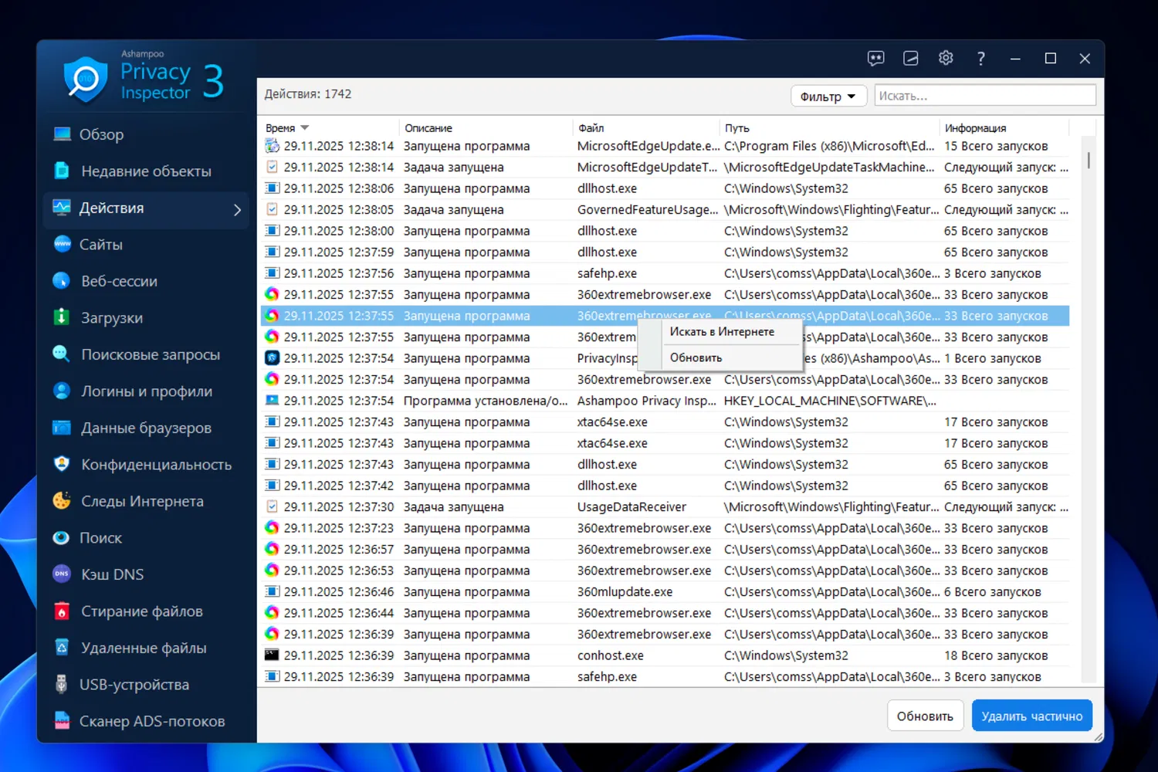Screen dimensions: 1158x772
Task: Click the Обновить button at the bottom
Action: point(925,716)
